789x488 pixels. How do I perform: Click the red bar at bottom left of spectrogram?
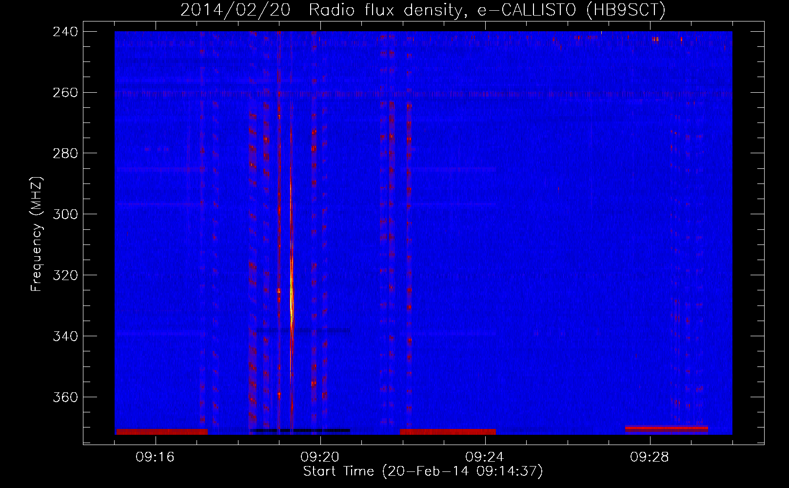click(x=162, y=432)
